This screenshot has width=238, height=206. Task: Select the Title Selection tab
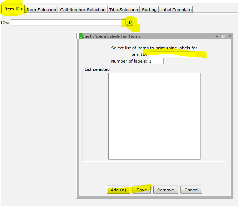[123, 10]
